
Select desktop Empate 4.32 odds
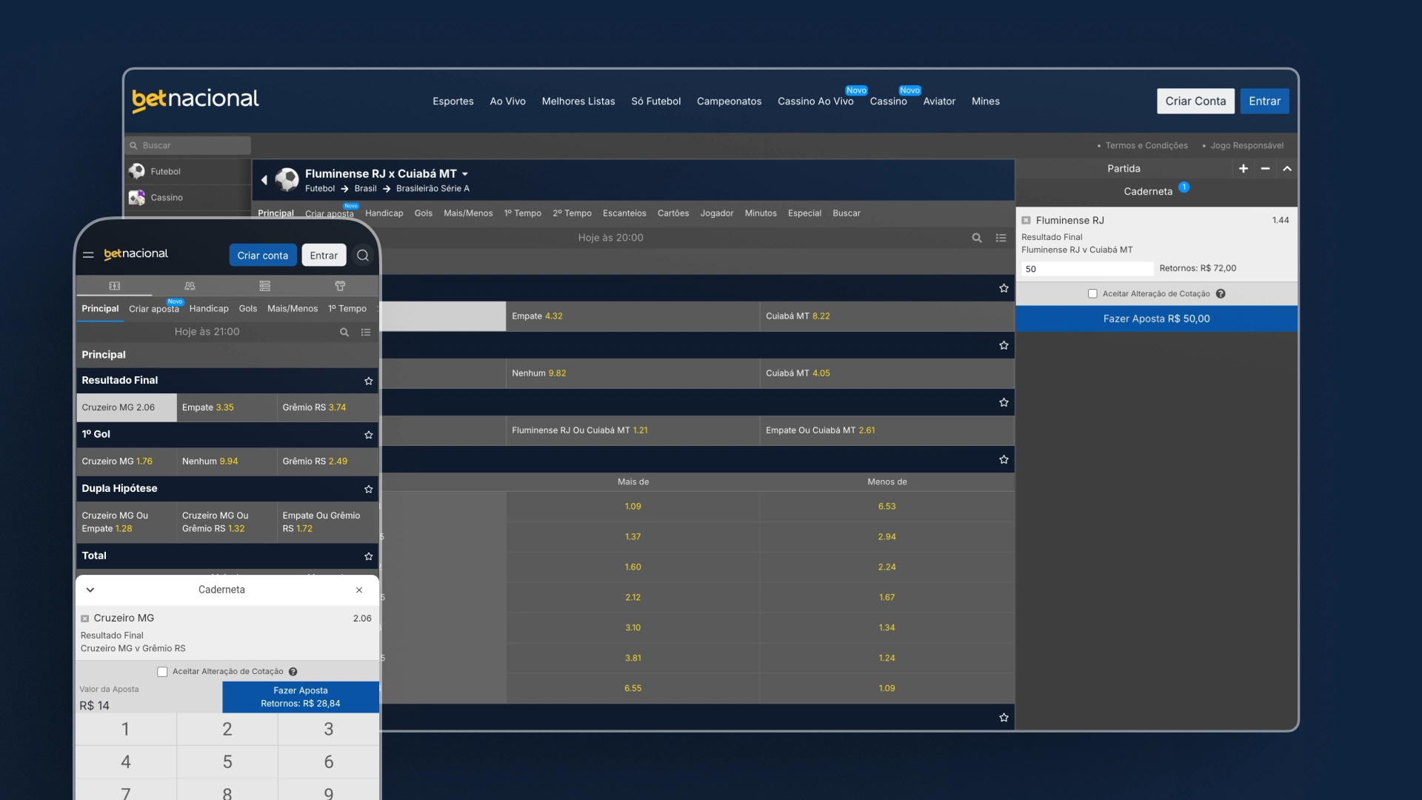tap(632, 316)
